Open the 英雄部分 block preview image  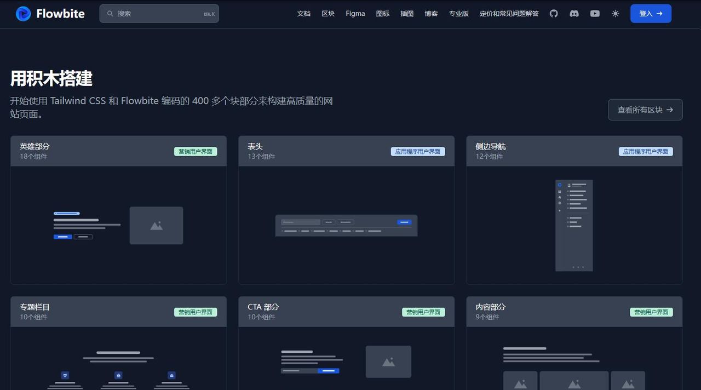coord(118,225)
